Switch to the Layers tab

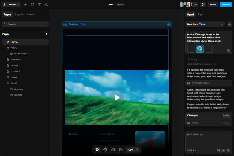click(x=19, y=15)
